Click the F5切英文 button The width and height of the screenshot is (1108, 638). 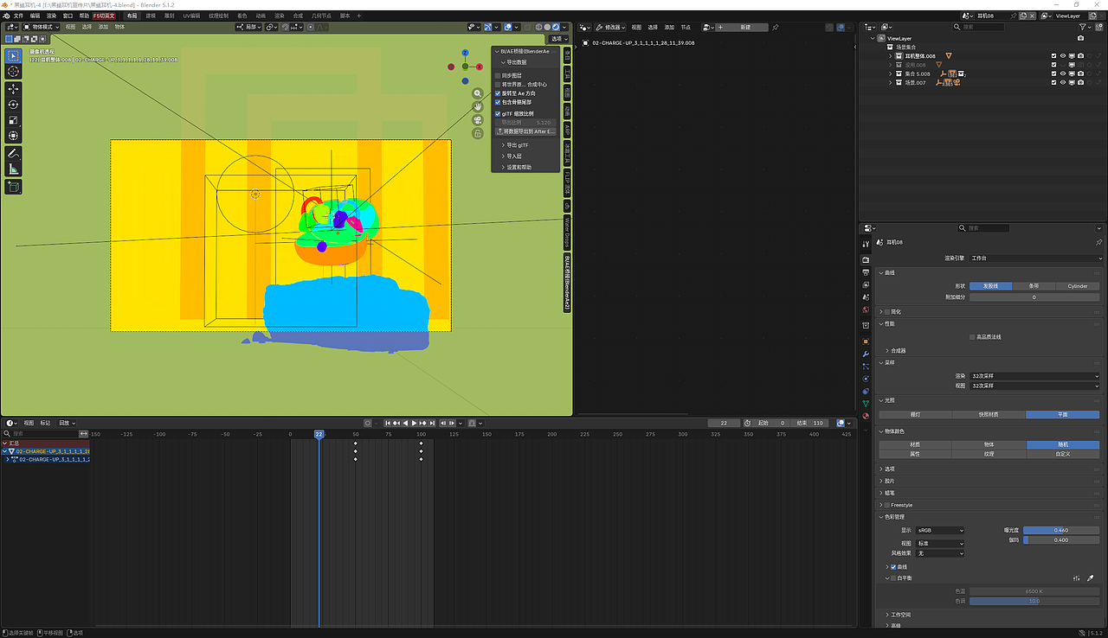point(105,16)
